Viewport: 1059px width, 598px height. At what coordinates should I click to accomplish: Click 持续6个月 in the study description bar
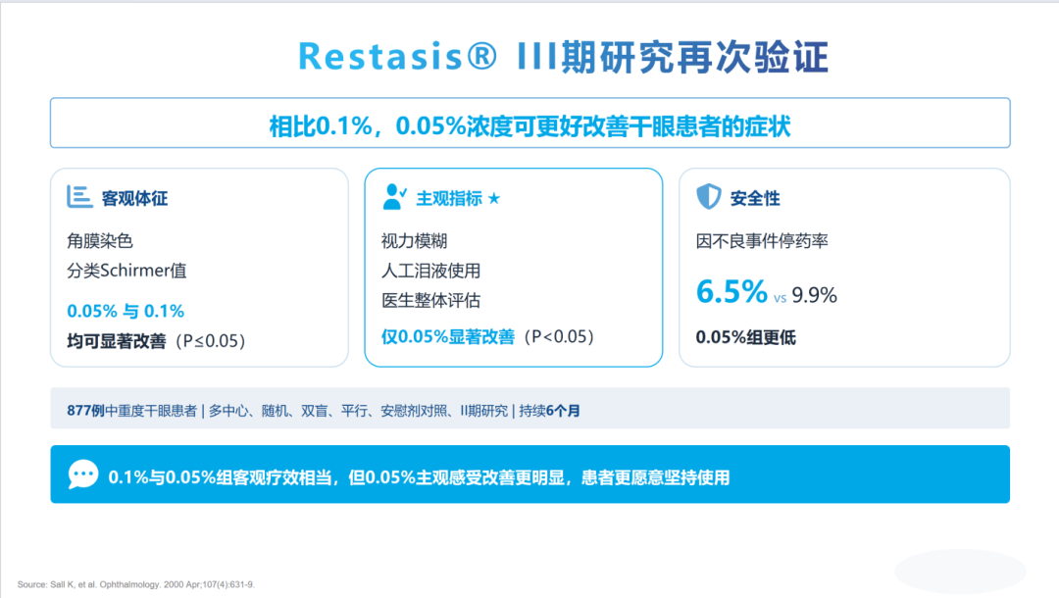[x=549, y=411]
